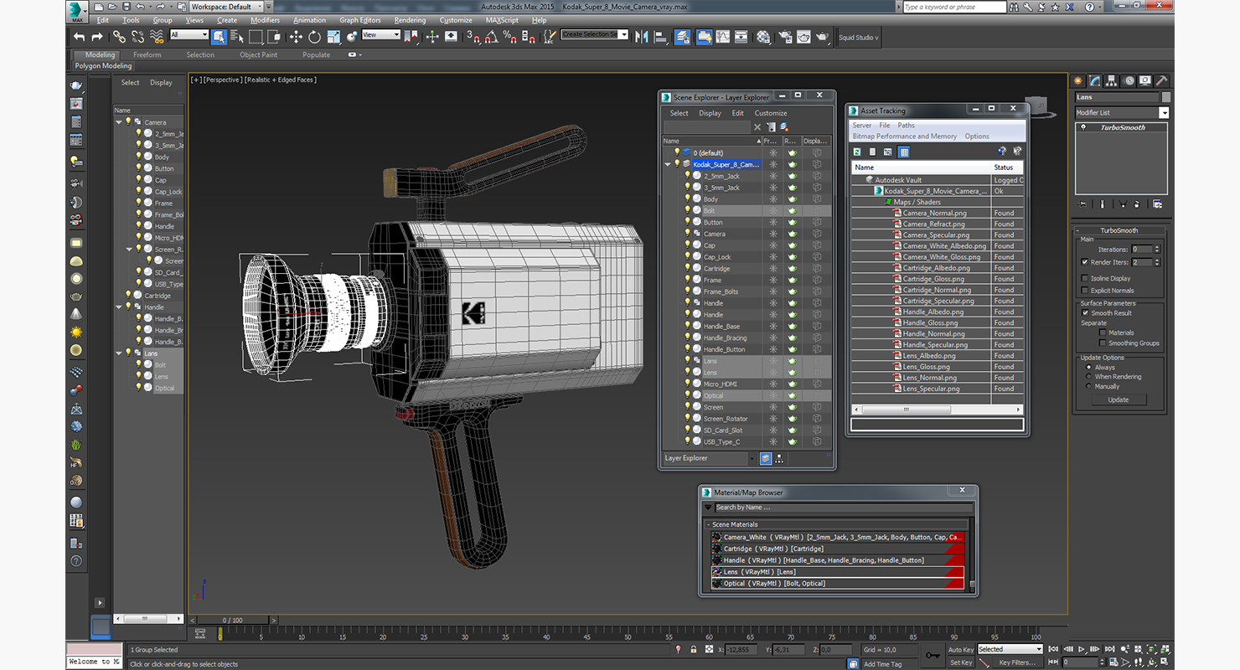The width and height of the screenshot is (1240, 670).
Task: Click the Redo arrow in main toolbar
Action: pyautogui.click(x=97, y=37)
